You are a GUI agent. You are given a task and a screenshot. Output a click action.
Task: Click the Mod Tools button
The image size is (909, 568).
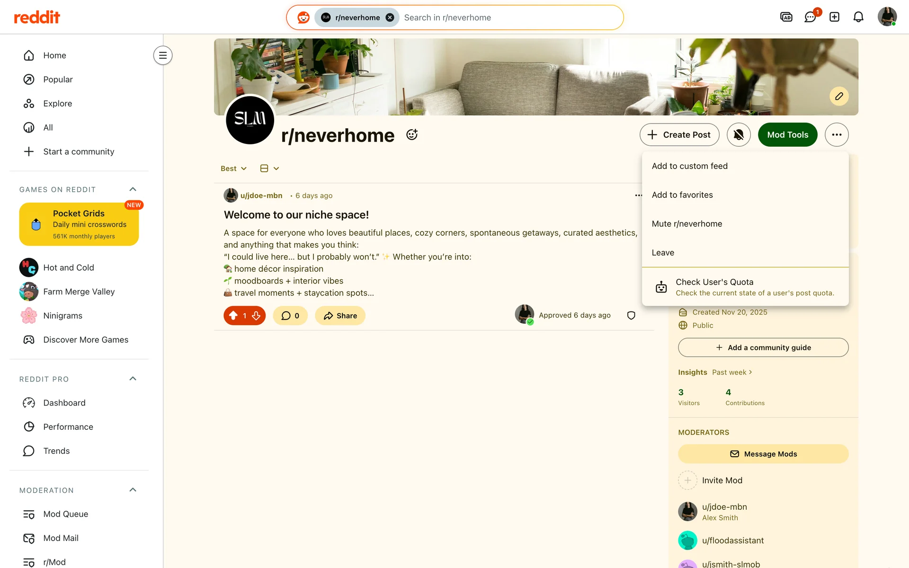[788, 135]
